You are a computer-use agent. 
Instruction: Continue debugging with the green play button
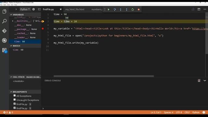pos(109,9)
